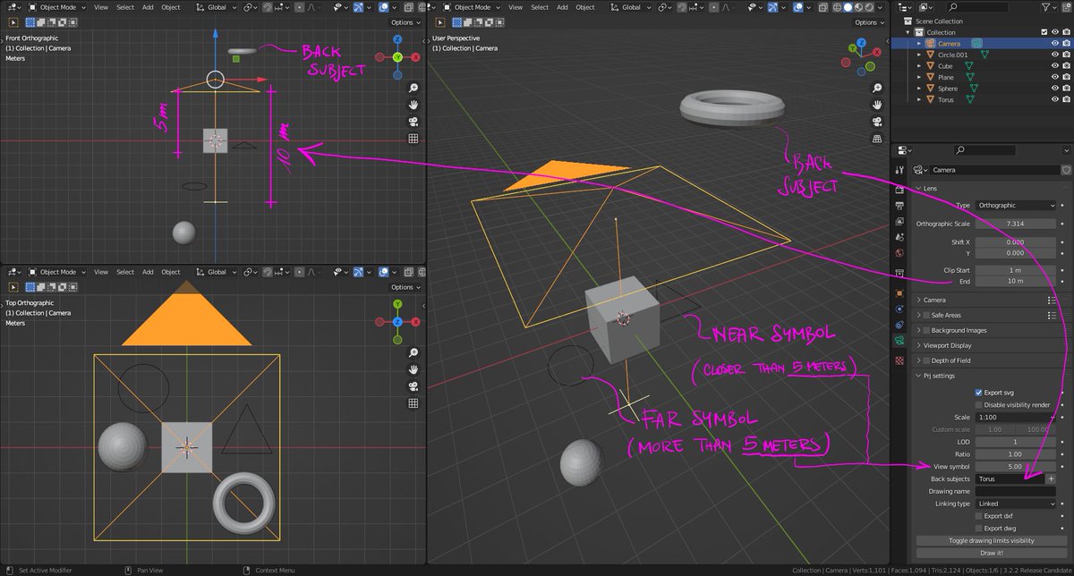This screenshot has width=1074, height=576.
Task: Open the orange Object properties tab icon
Action: [899, 292]
